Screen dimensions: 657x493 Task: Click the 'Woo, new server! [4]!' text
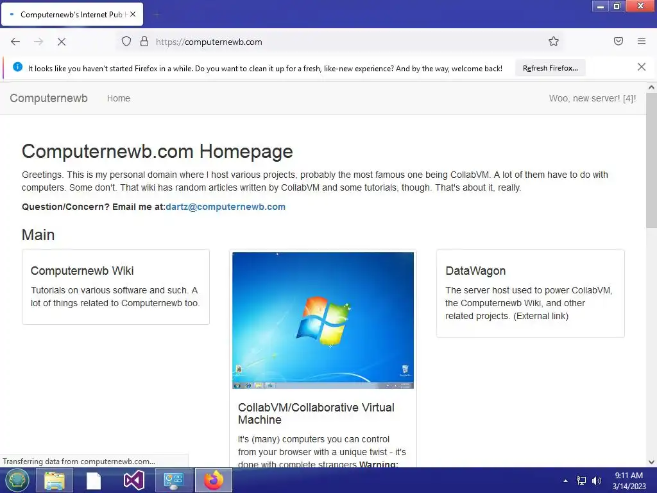pyautogui.click(x=592, y=98)
